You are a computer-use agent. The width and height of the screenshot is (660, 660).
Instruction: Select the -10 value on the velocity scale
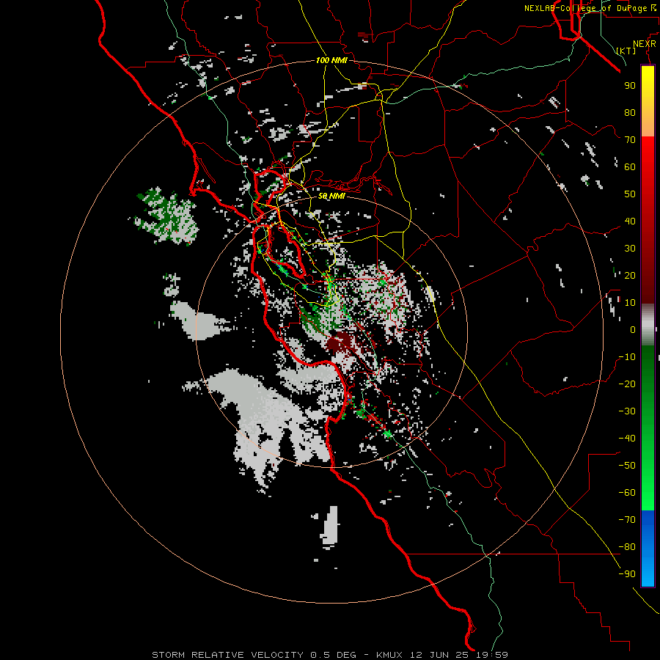point(627,357)
